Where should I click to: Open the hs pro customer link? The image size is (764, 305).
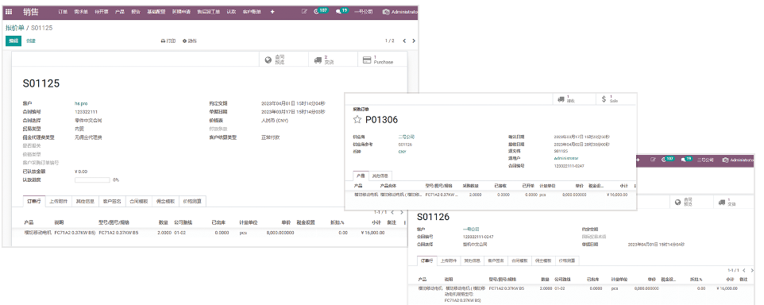(x=81, y=103)
